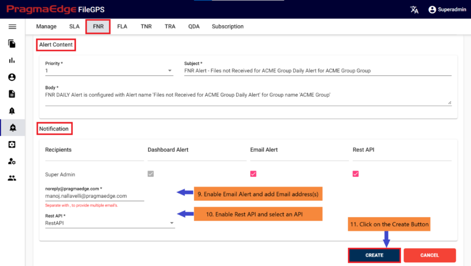Switch to the FLA tab
Image resolution: width=471 pixels, height=266 pixels.
click(122, 26)
